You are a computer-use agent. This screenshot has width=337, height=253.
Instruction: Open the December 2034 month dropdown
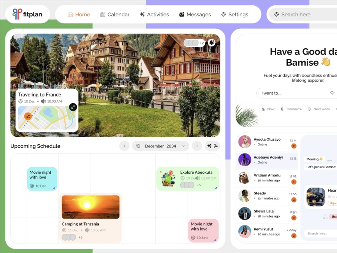pyautogui.click(x=160, y=146)
